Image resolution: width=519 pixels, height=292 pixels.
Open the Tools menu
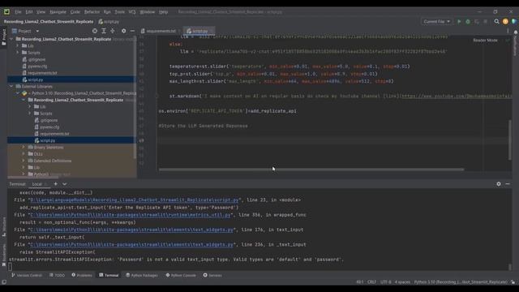click(x=119, y=12)
